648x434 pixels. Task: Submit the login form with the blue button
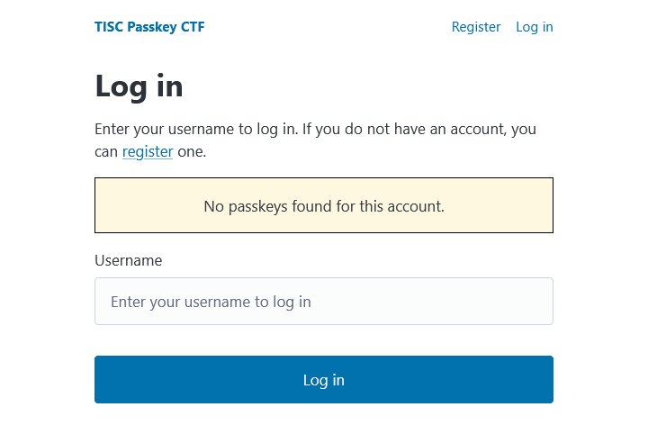click(324, 379)
